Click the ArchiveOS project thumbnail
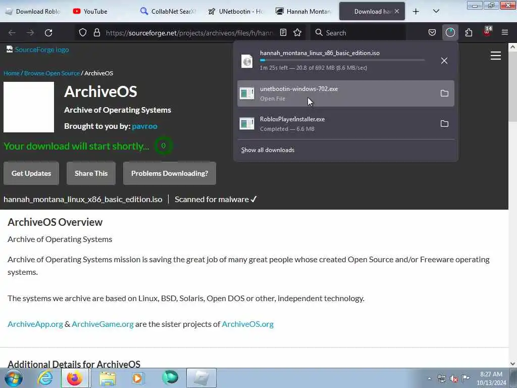Viewport: 517px width, 388px height. point(29,107)
